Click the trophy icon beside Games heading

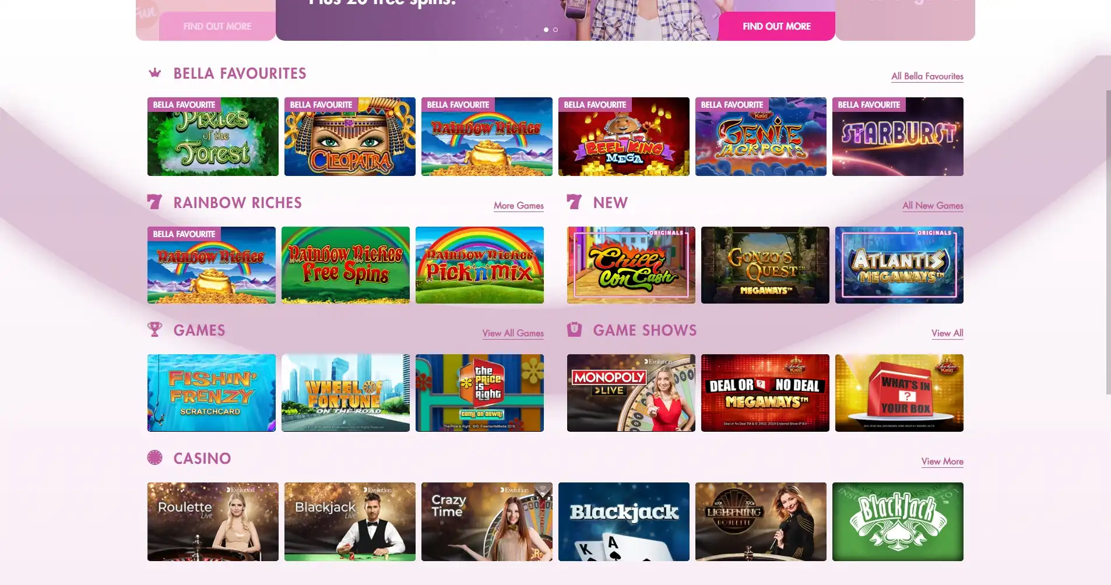[154, 330]
